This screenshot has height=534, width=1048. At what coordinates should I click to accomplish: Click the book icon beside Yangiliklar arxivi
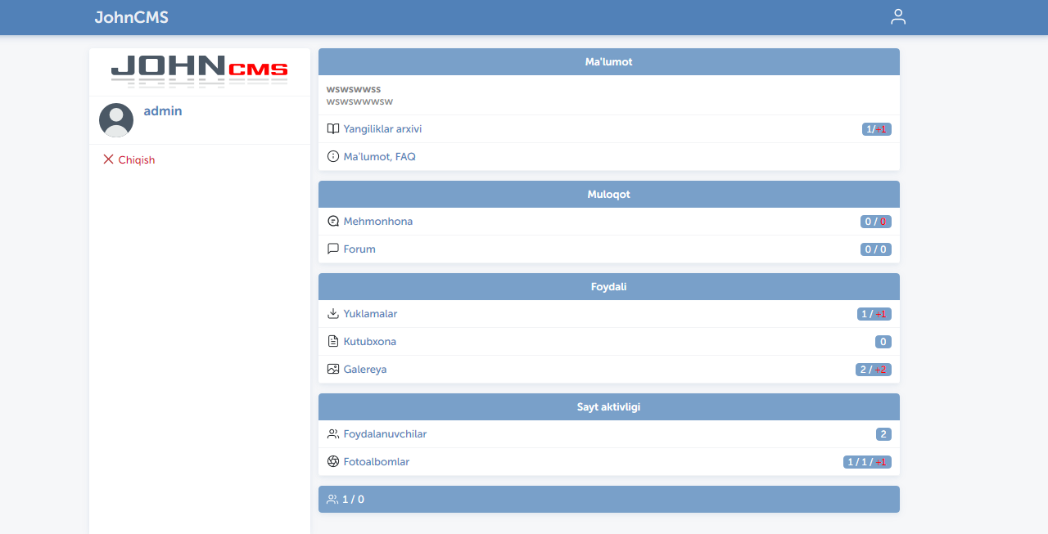(x=333, y=129)
